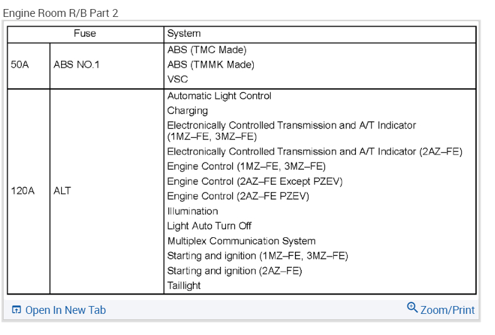Click the VSC system entry

pos(177,79)
